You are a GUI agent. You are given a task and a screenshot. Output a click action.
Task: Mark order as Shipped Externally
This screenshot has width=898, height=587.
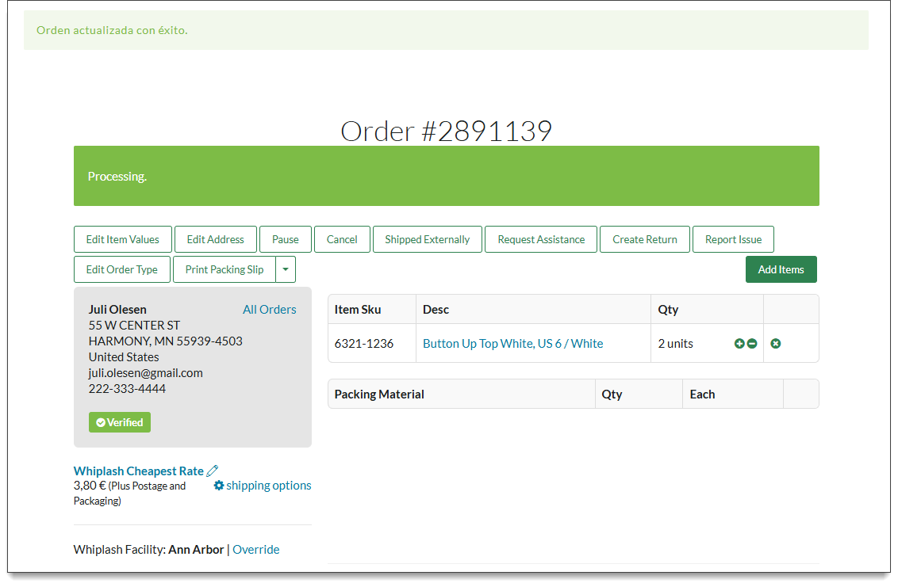click(427, 239)
